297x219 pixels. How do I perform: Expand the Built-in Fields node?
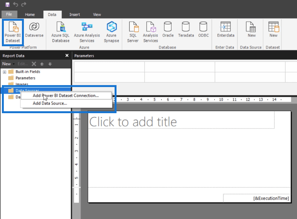[x=4, y=72]
